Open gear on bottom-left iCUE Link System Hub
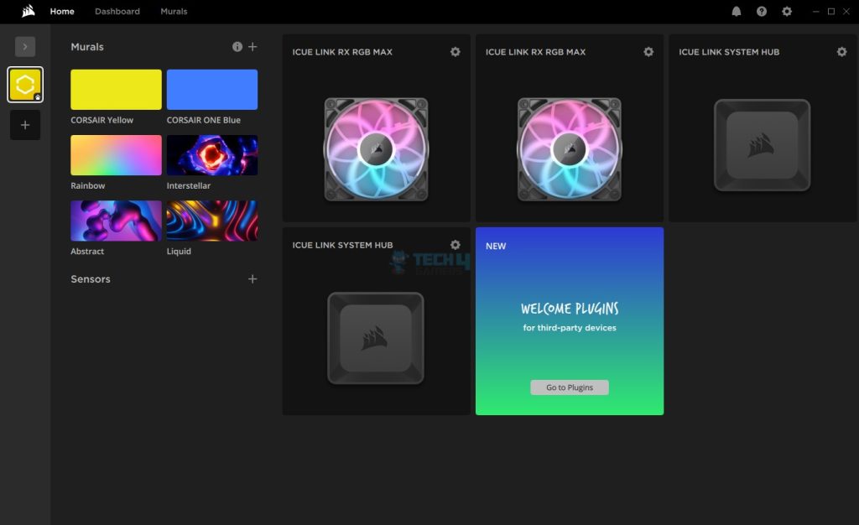Image resolution: width=859 pixels, height=525 pixels. [456, 245]
